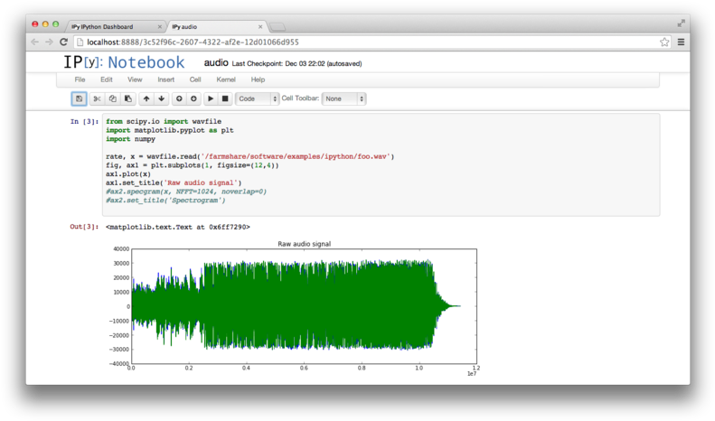715x421 pixels.
Task: Move the cell down with the arrow icon
Action: pyautogui.click(x=162, y=98)
